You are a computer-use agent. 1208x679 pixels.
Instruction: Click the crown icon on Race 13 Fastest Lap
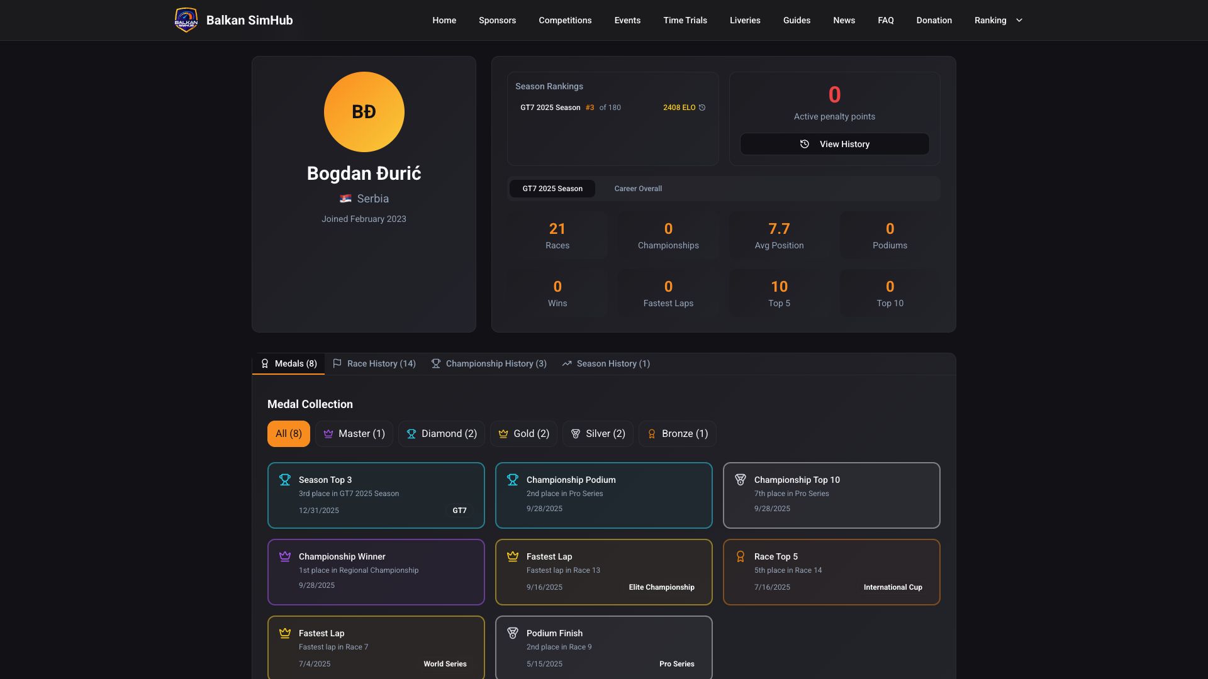[513, 556]
